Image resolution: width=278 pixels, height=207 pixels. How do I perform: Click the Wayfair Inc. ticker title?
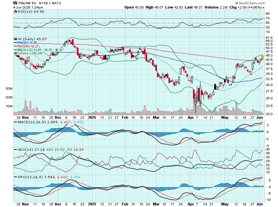point(37,3)
